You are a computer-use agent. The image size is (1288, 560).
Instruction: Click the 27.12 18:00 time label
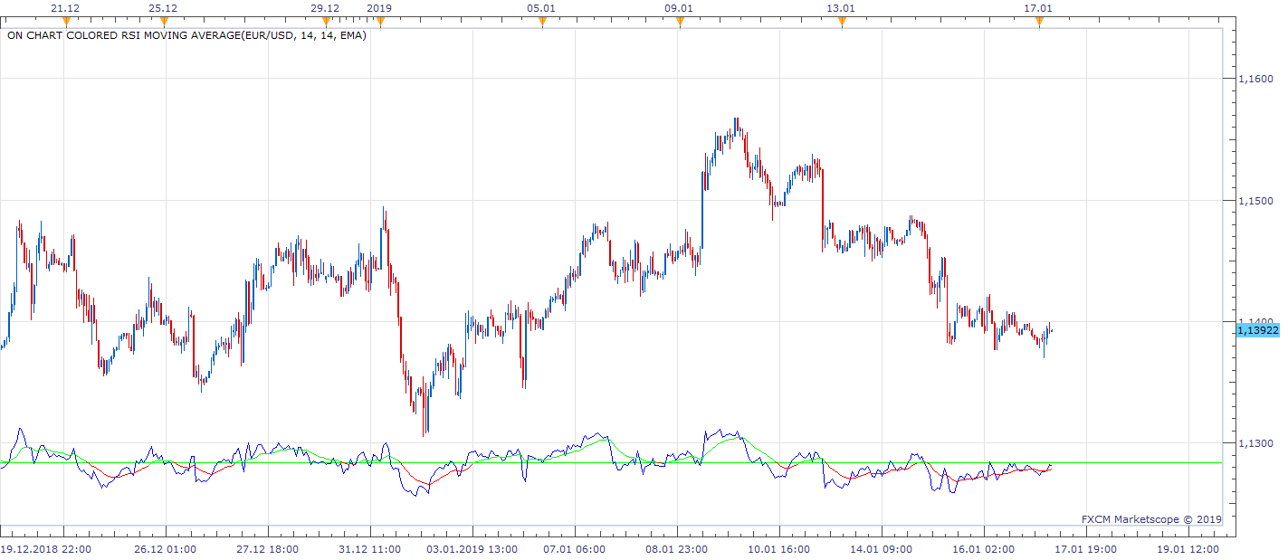click(x=267, y=549)
